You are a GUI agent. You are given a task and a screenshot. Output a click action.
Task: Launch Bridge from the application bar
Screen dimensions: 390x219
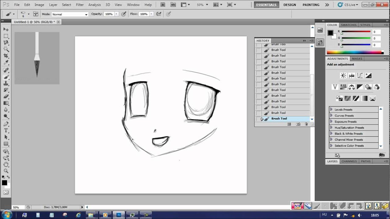[x=163, y=5]
